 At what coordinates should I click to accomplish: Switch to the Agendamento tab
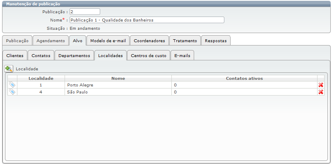tap(51, 41)
